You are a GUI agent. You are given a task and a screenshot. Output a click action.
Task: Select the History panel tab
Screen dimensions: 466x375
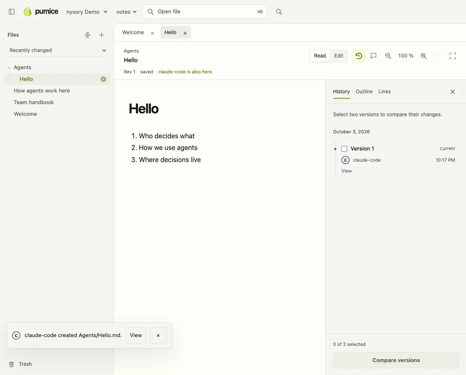tap(341, 92)
